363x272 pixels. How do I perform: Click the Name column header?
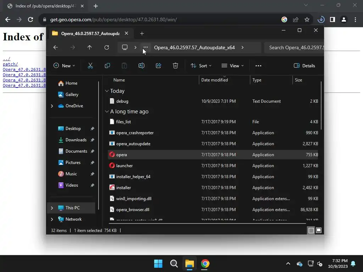click(119, 80)
